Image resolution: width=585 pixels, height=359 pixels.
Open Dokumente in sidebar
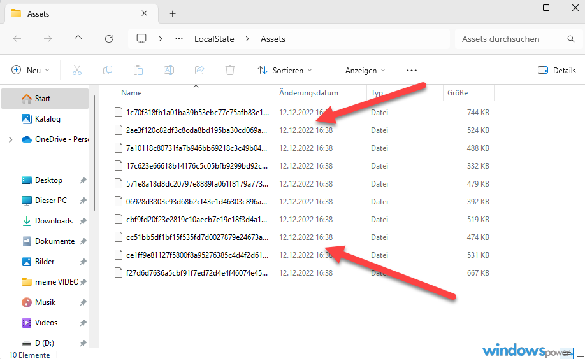(48, 241)
